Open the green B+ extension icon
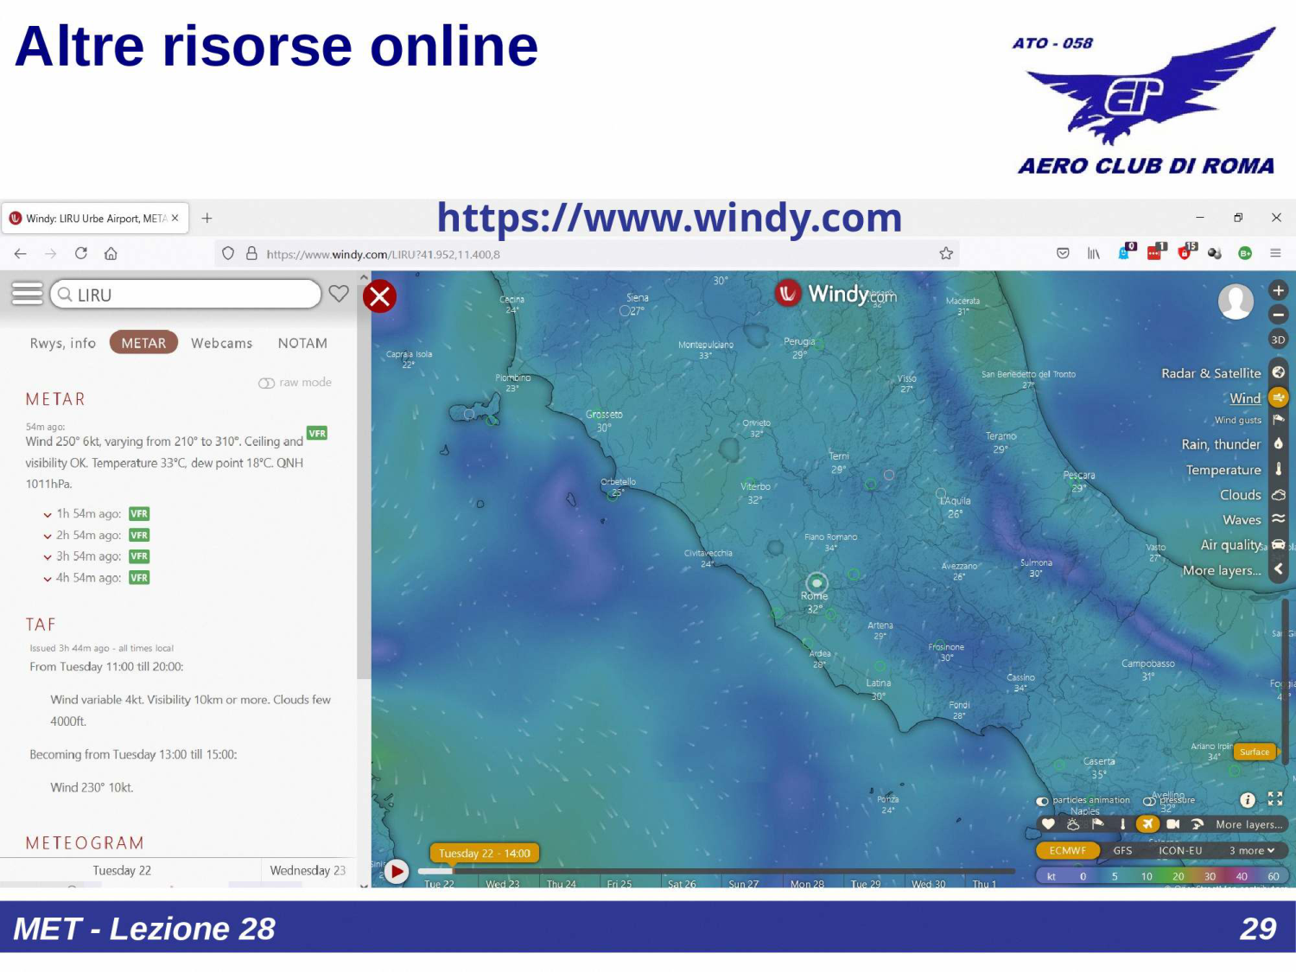 (1245, 253)
